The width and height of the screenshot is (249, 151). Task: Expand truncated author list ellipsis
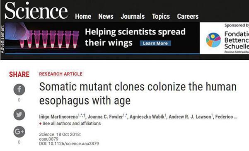[236, 117]
